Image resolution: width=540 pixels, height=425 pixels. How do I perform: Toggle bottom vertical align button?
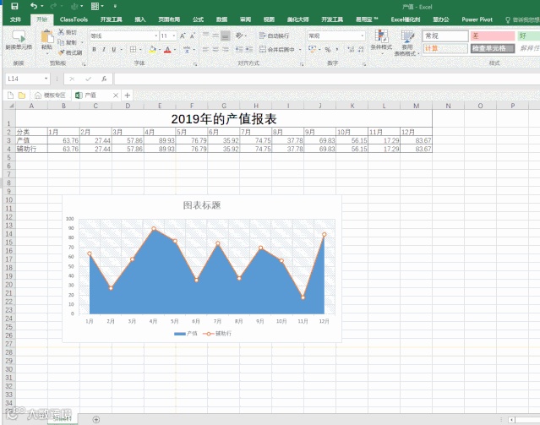[226, 35]
